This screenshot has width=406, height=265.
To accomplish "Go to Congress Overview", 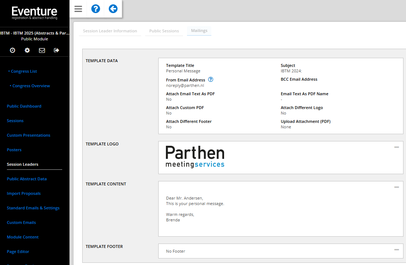I will (31, 86).
